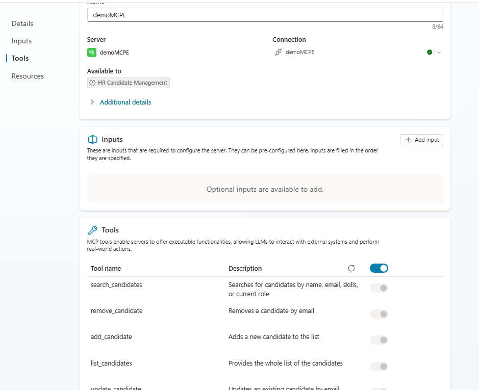Viewport: 479px width, 390px height.
Task: Toggle the search_candidates tool switch
Action: pos(379,288)
